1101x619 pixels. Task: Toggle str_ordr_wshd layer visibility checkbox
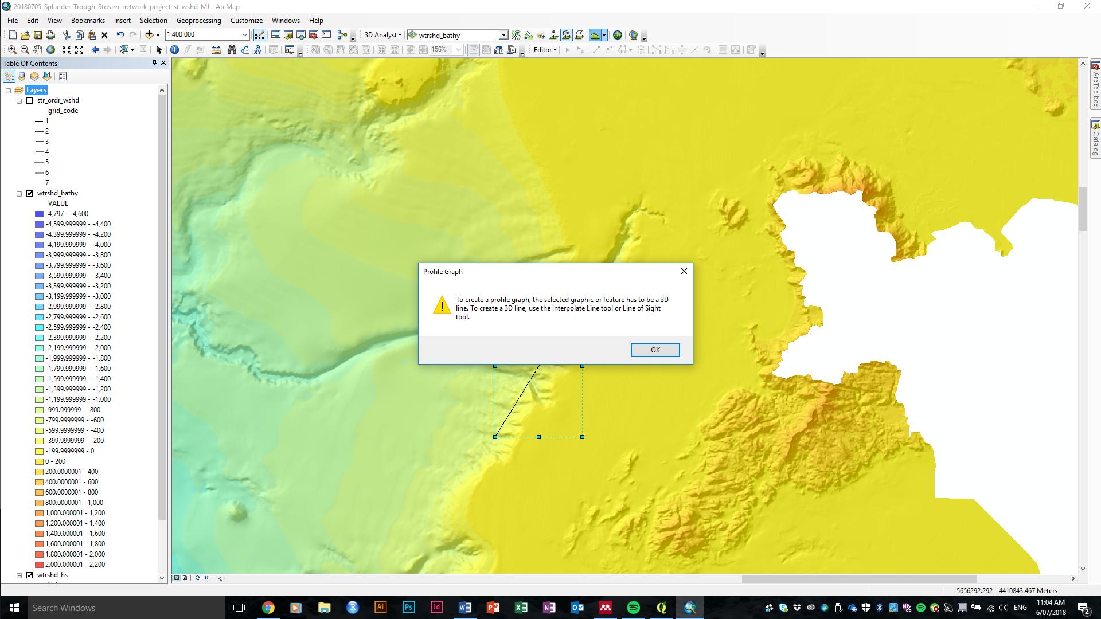[30, 100]
